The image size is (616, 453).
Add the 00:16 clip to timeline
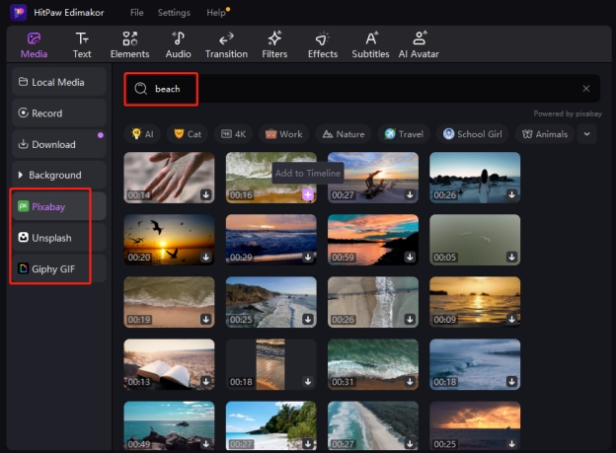pyautogui.click(x=308, y=194)
